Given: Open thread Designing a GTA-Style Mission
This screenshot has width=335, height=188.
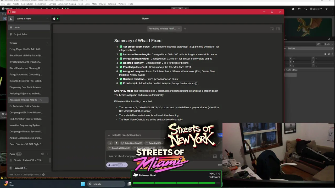Looking at the screenshot, I should click(x=26, y=113).
